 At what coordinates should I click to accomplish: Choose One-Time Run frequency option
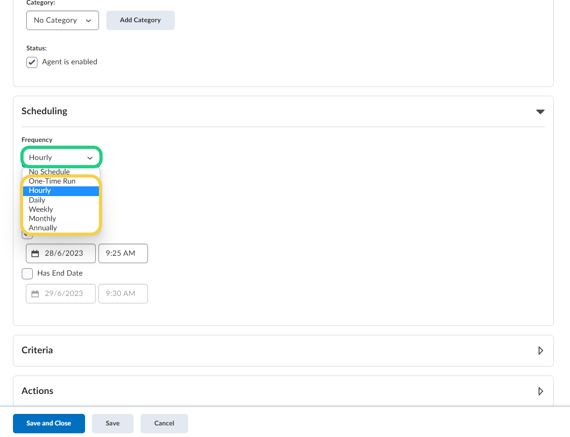coord(52,181)
